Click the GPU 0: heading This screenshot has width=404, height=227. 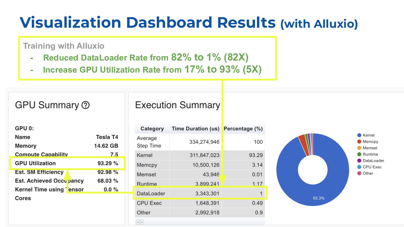coord(24,128)
